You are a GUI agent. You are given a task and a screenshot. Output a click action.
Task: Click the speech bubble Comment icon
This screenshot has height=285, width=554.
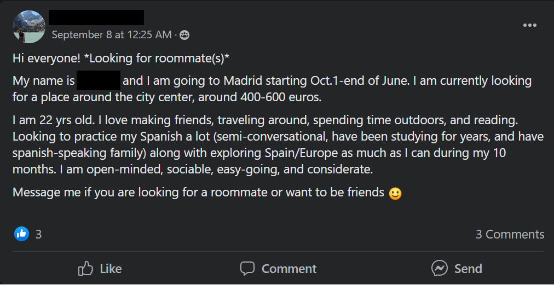247,269
